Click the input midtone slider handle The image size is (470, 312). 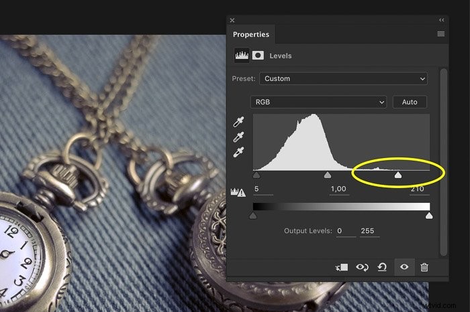pyautogui.click(x=328, y=175)
